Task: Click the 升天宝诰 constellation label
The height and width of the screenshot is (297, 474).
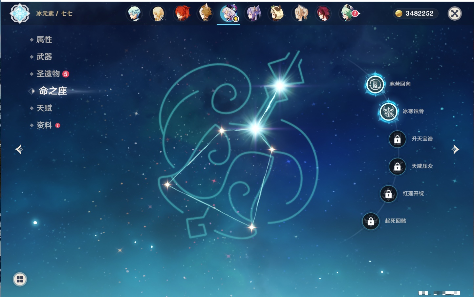Action: [422, 139]
